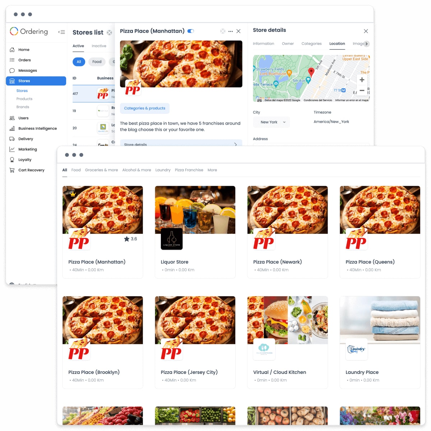The height and width of the screenshot is (431, 431).
Task: Click the crown badge on Manhattan card
Action: click(73, 194)
